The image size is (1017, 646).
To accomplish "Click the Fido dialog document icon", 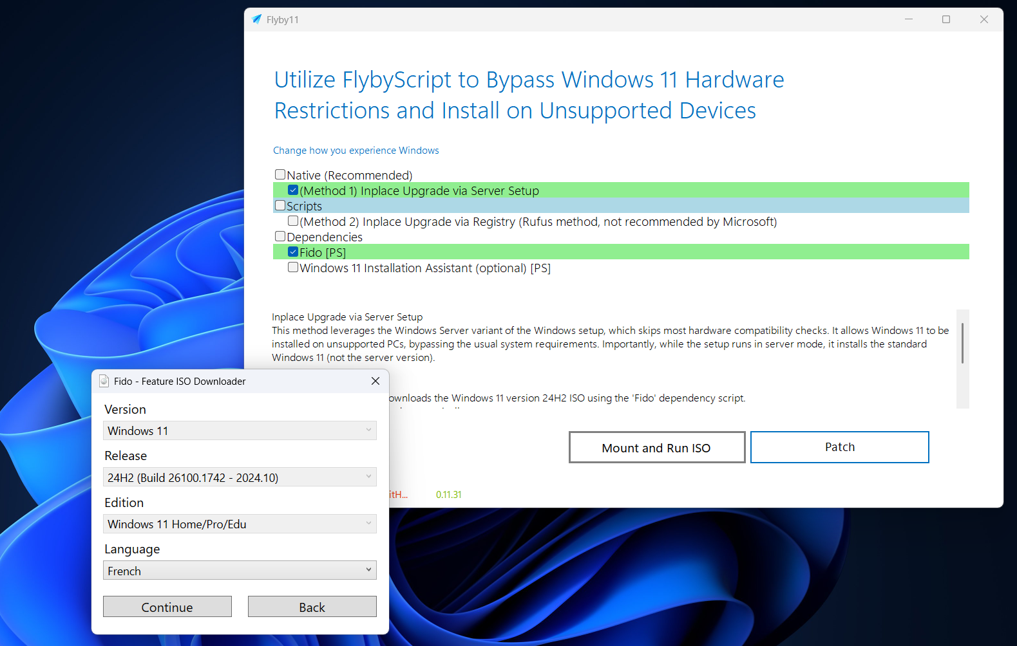I will (x=104, y=381).
